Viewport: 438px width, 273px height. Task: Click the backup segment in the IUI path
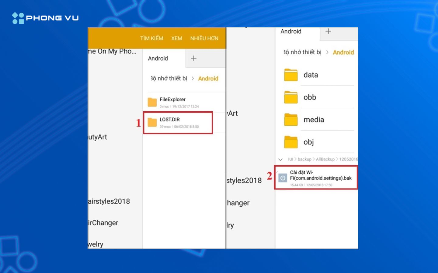click(x=305, y=159)
